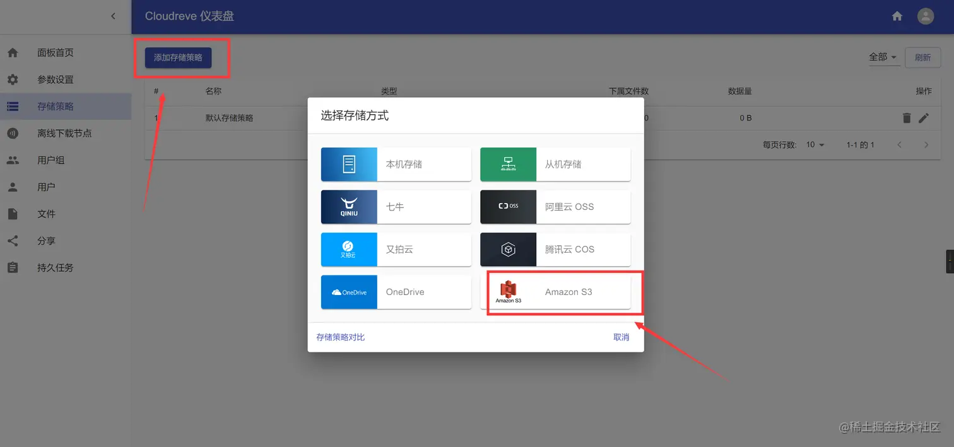Click the 类型 column header

[x=389, y=91]
